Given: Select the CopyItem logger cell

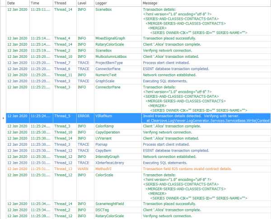Looking at the screenshot, I should pos(118,151).
